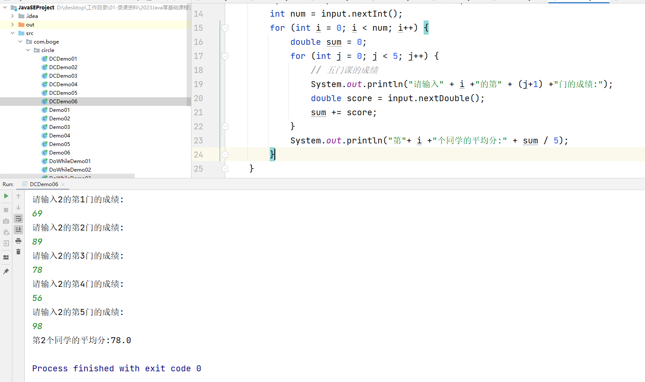Expand the out folder
645x382 pixels.
(x=12, y=24)
